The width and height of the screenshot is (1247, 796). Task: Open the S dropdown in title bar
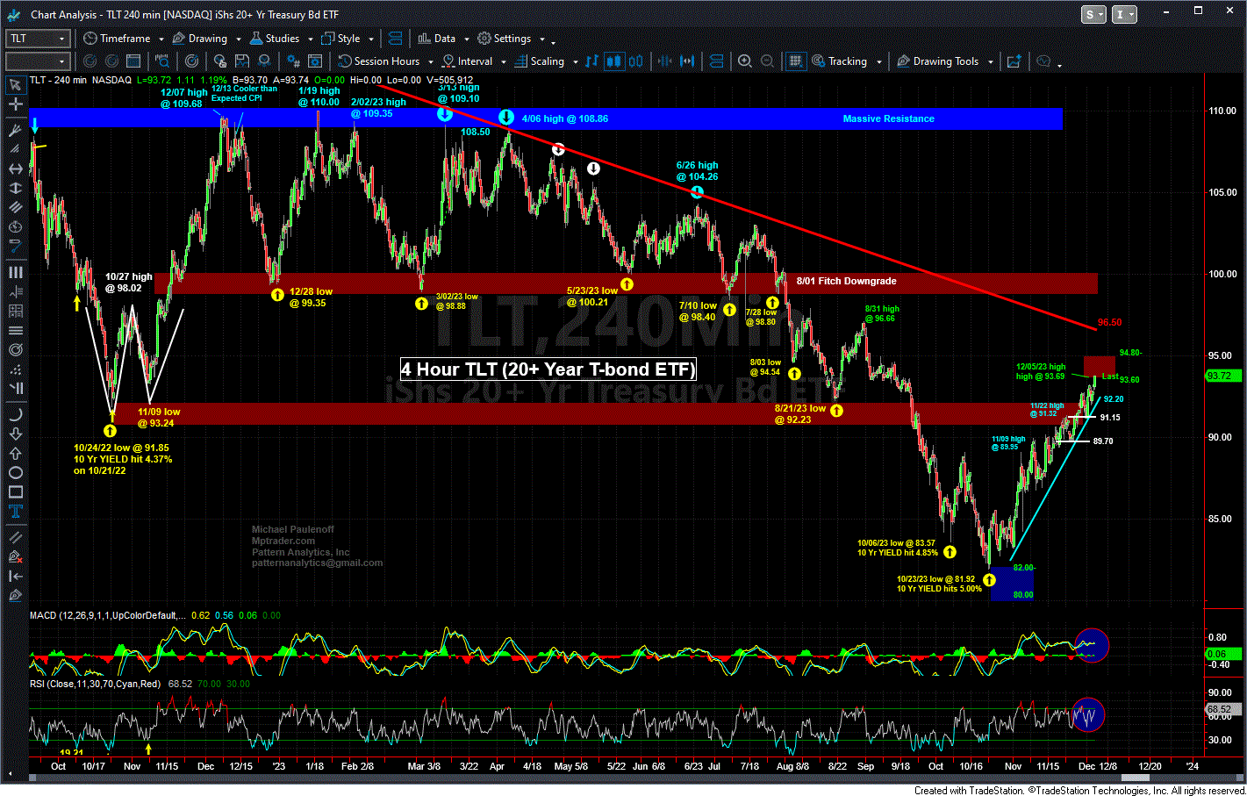[x=1093, y=14]
